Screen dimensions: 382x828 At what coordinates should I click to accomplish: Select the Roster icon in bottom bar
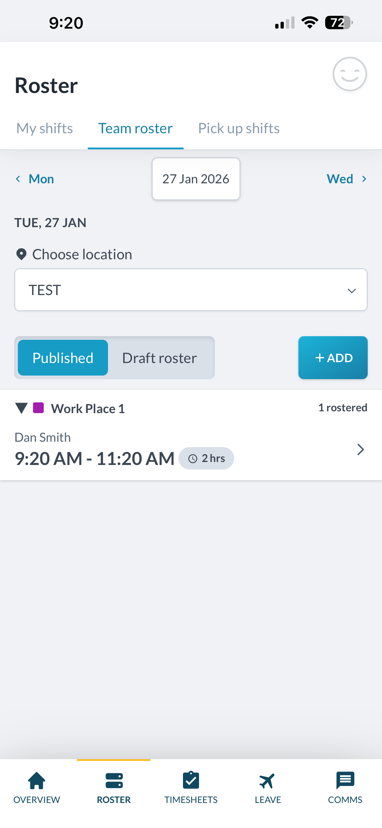[113, 783]
